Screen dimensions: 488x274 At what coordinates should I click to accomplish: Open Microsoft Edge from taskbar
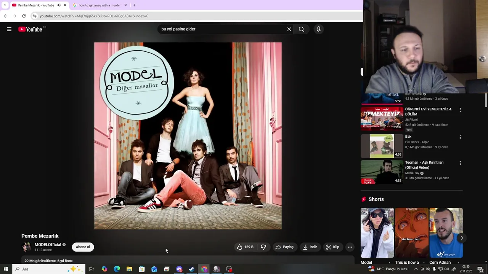tap(117, 269)
